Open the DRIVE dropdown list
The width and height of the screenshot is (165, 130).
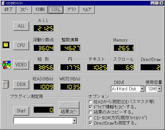tap(142, 89)
